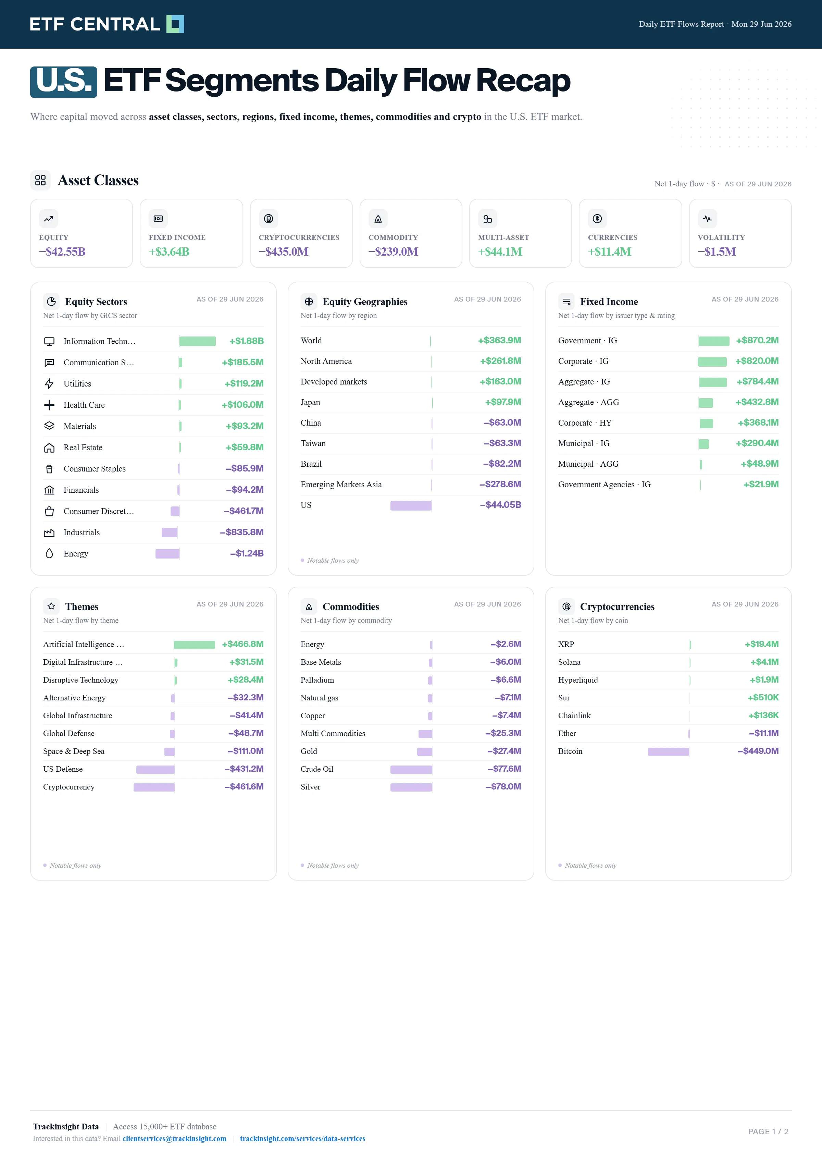
Task: Click the Equity Geographies globe icon
Action: [309, 302]
